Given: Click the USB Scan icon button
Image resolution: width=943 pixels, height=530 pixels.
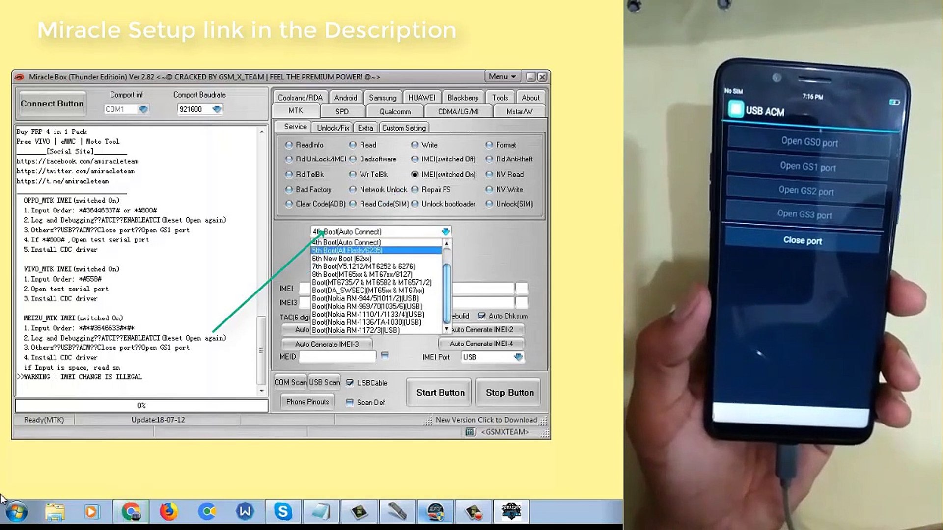Looking at the screenshot, I should click(325, 382).
